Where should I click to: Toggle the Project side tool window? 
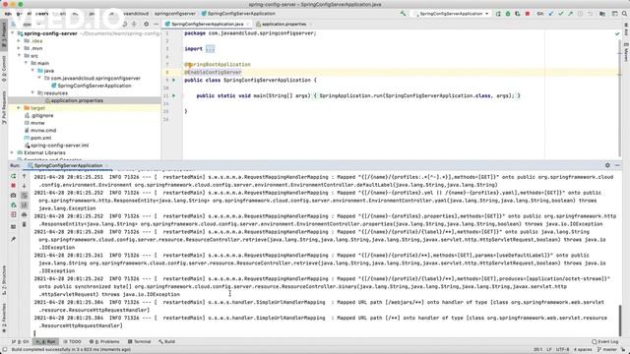(4, 35)
